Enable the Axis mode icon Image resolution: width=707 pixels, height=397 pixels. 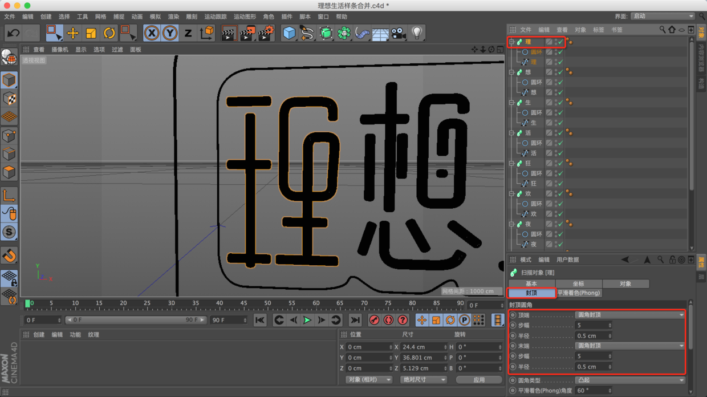9,196
